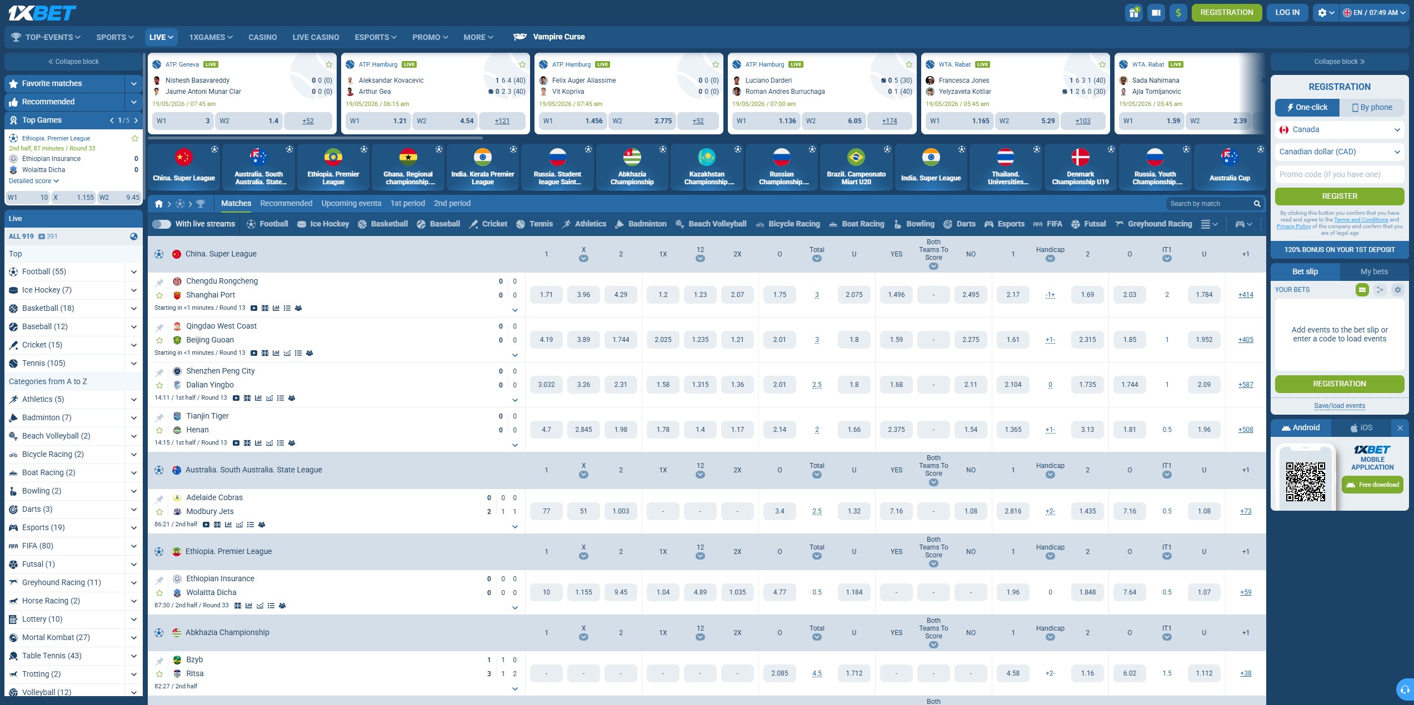Open the gamepad games dropdown in sports bar
Image resolution: width=1414 pixels, height=705 pixels.
[1243, 224]
